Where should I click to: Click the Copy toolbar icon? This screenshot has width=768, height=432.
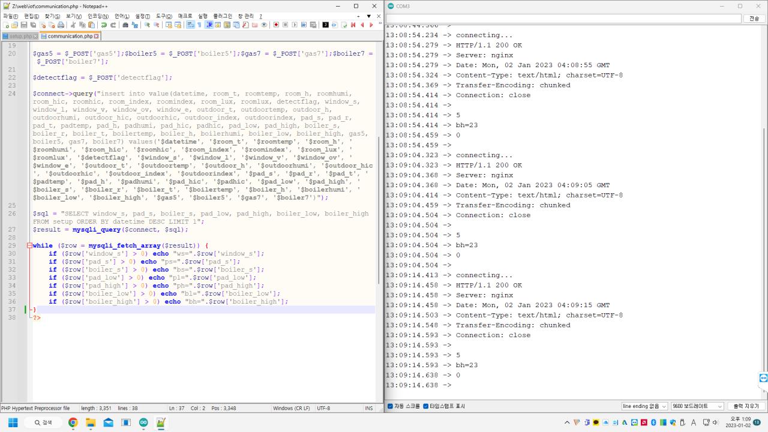(x=82, y=25)
